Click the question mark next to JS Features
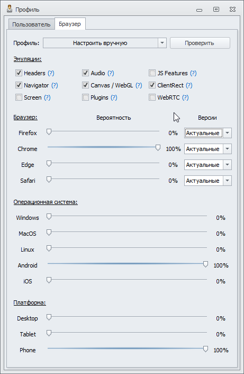Image resolution: width=244 pixels, height=374 pixels. 193,73
